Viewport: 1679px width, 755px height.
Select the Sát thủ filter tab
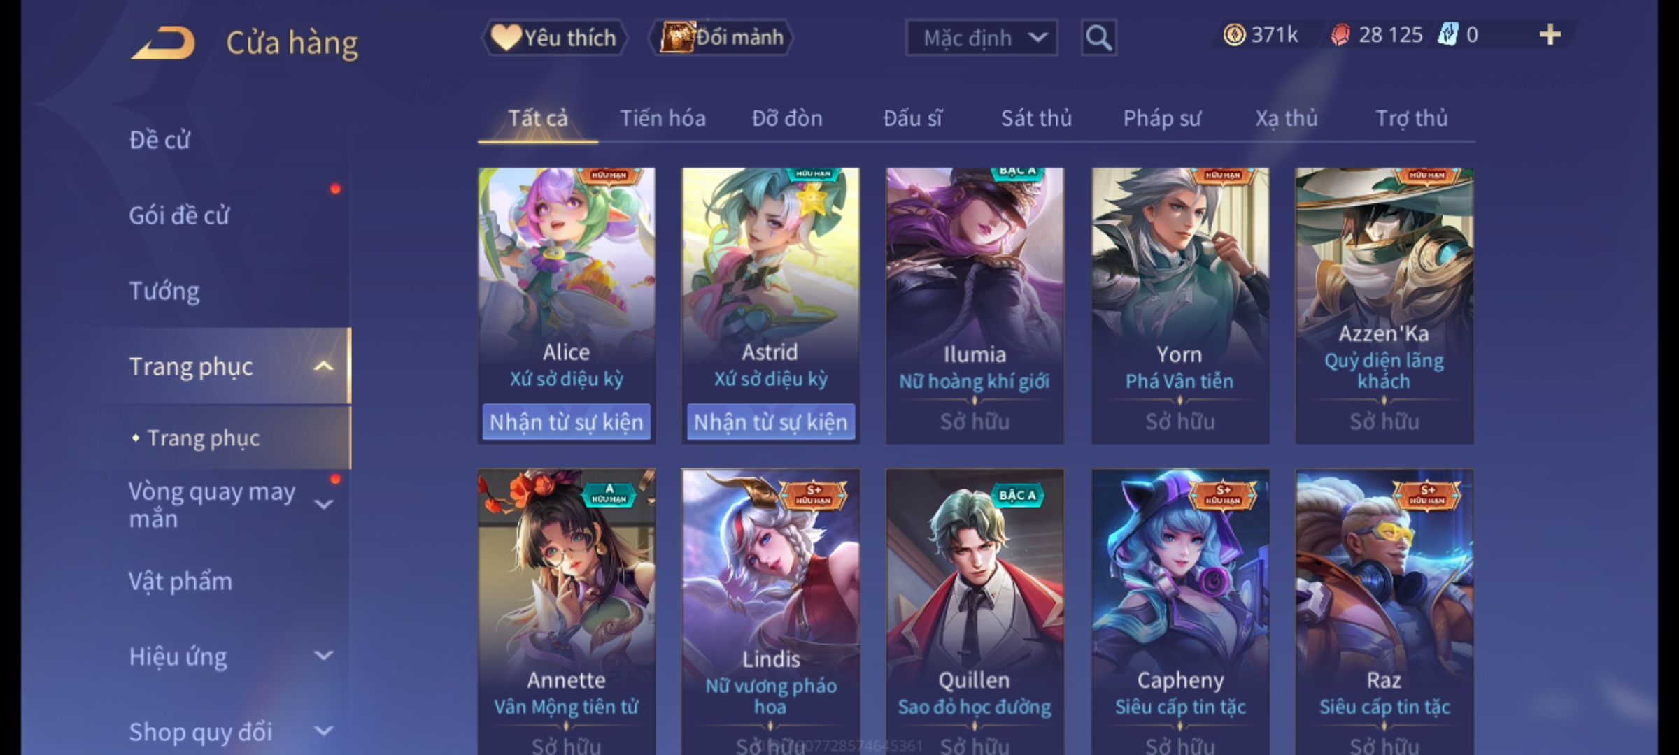[1036, 119]
